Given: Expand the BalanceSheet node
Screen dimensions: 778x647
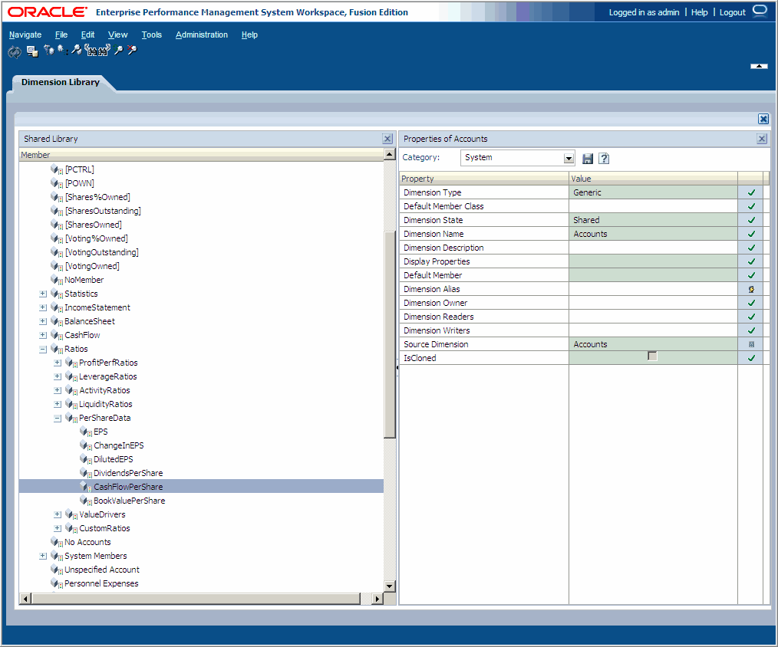Looking at the screenshot, I should (x=43, y=322).
